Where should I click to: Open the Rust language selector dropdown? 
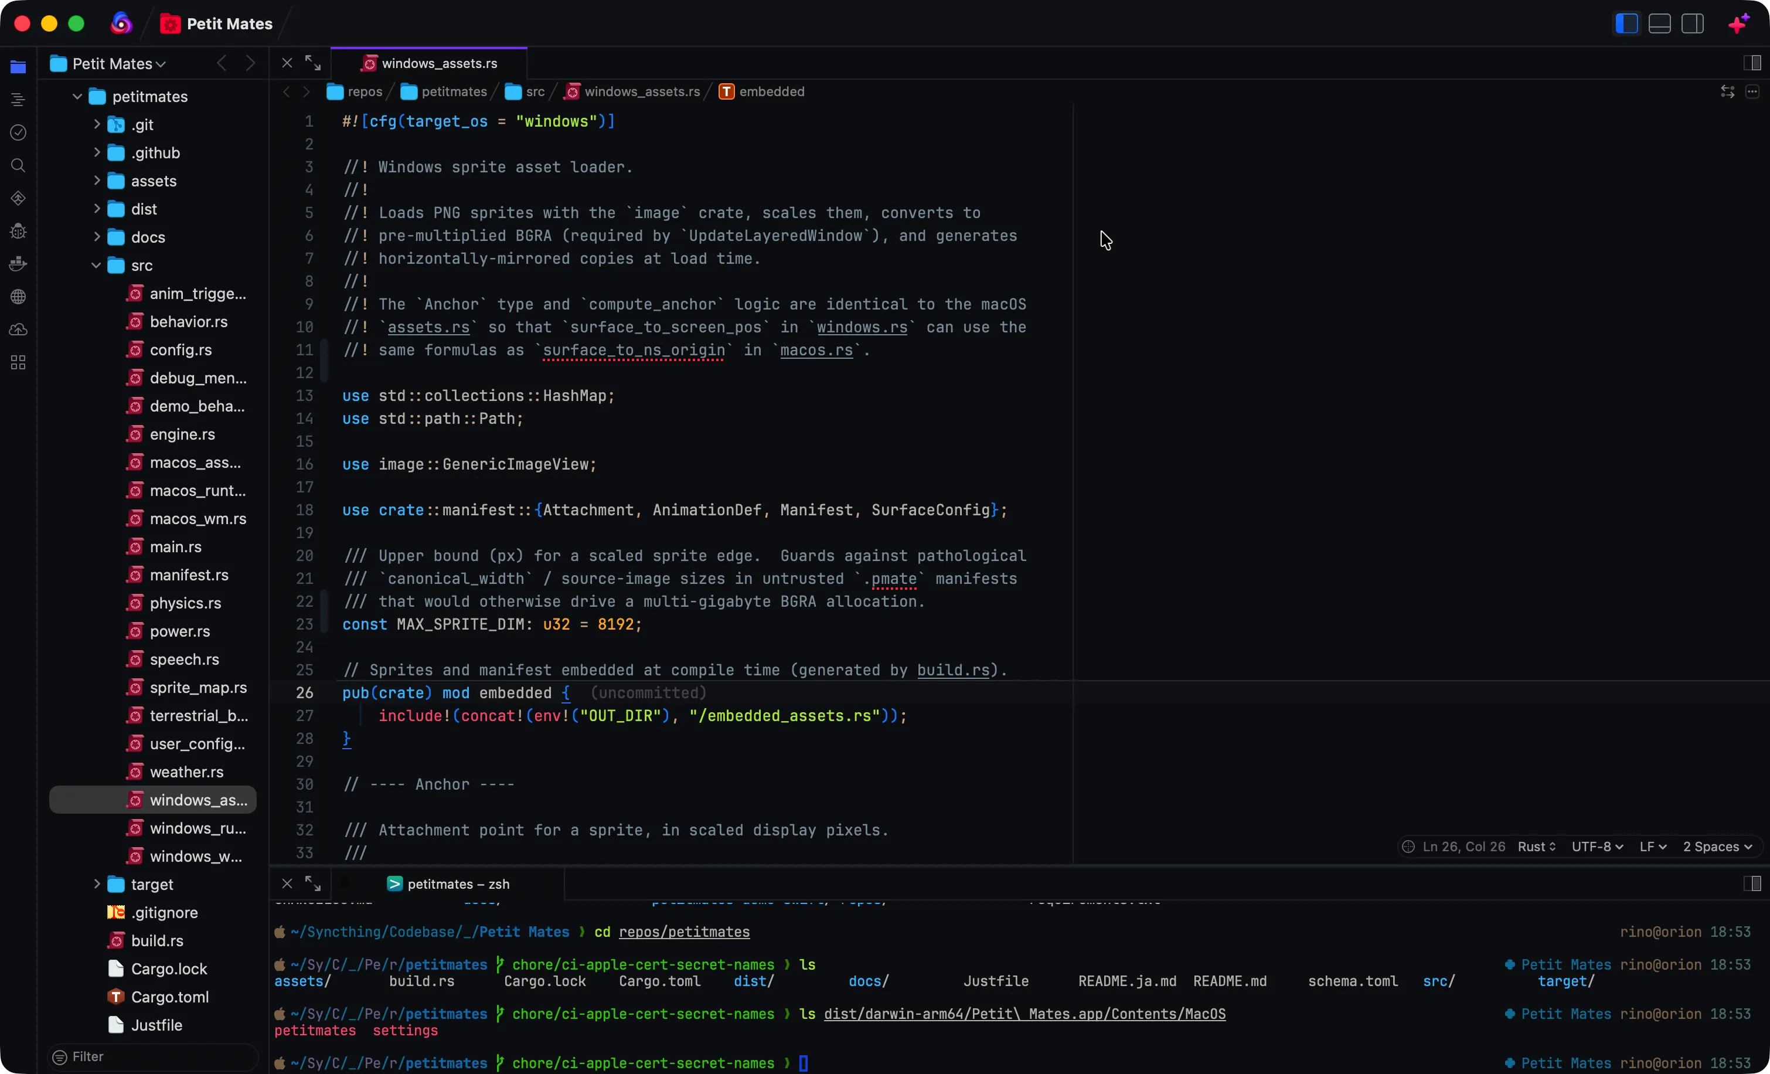tap(1537, 847)
